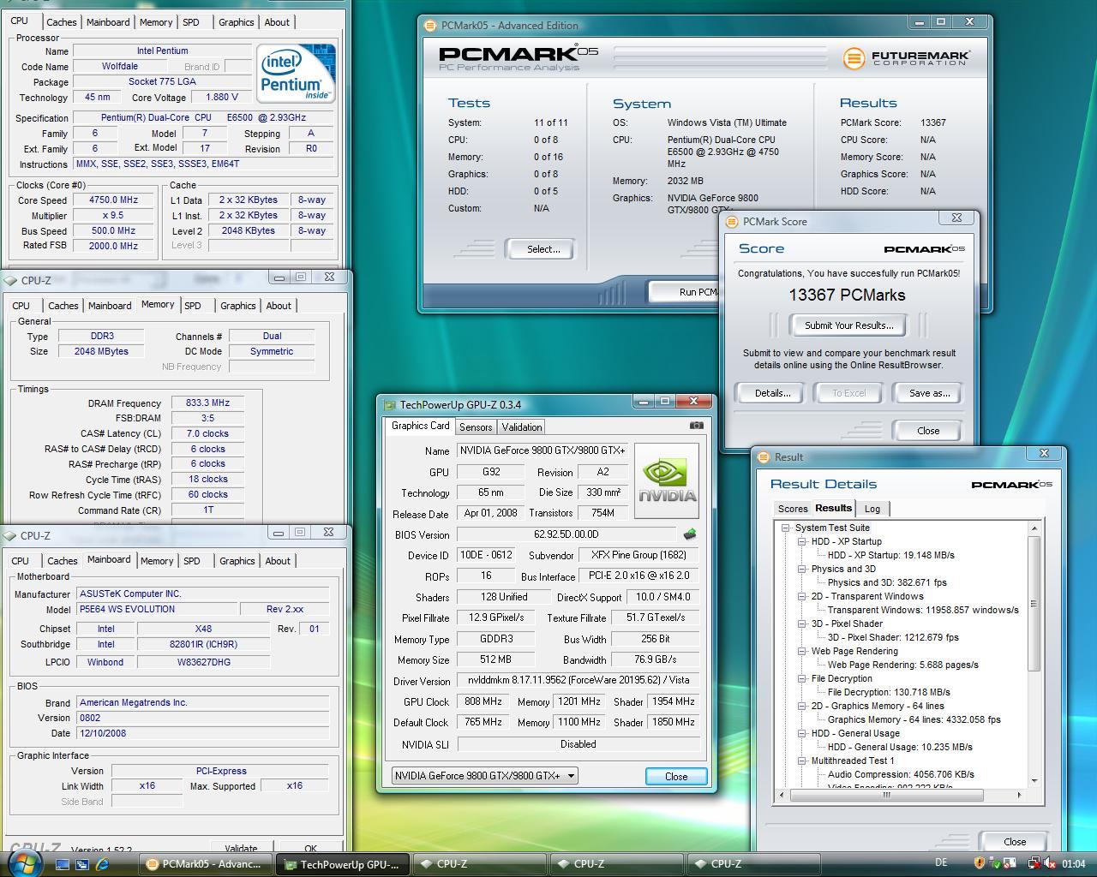Click Submit Your Results button

pos(848,325)
